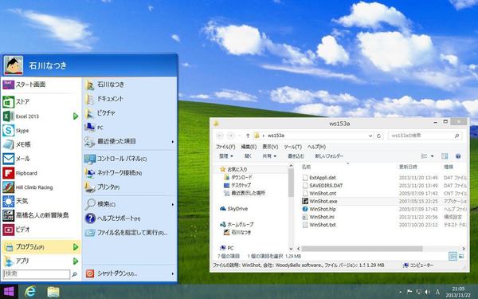Click the user avatar picture

click(x=14, y=65)
